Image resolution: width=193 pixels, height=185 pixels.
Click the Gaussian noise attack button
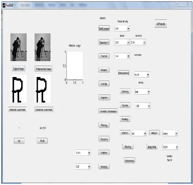104,42
